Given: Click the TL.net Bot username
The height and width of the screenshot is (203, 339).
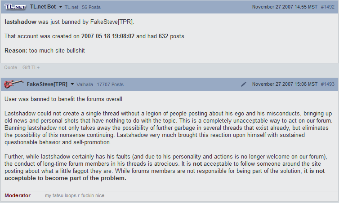Looking at the screenshot, I should point(43,7).
